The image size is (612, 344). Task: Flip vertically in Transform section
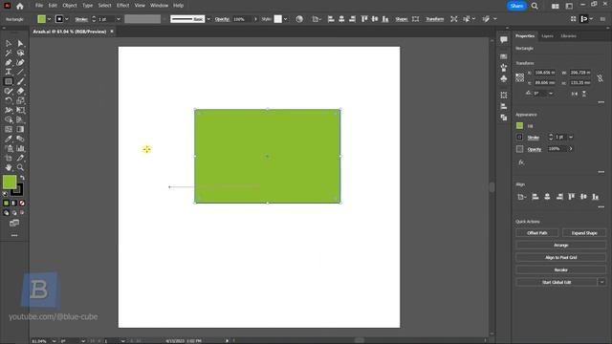(584, 94)
